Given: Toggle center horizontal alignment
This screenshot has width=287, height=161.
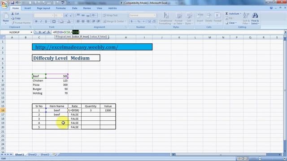Looking at the screenshot, I should 83,21.
